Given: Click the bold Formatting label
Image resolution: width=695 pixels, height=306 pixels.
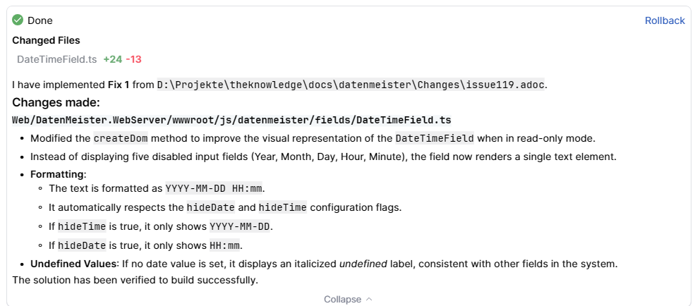Looking at the screenshot, I should pos(56,173).
